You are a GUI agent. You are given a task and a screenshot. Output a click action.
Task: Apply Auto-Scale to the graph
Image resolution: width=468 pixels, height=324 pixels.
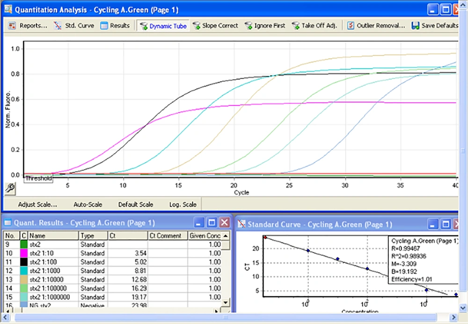coord(88,205)
